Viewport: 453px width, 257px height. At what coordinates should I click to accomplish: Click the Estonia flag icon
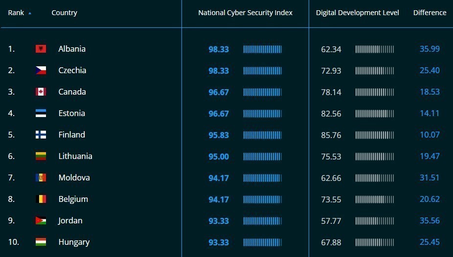(x=41, y=113)
